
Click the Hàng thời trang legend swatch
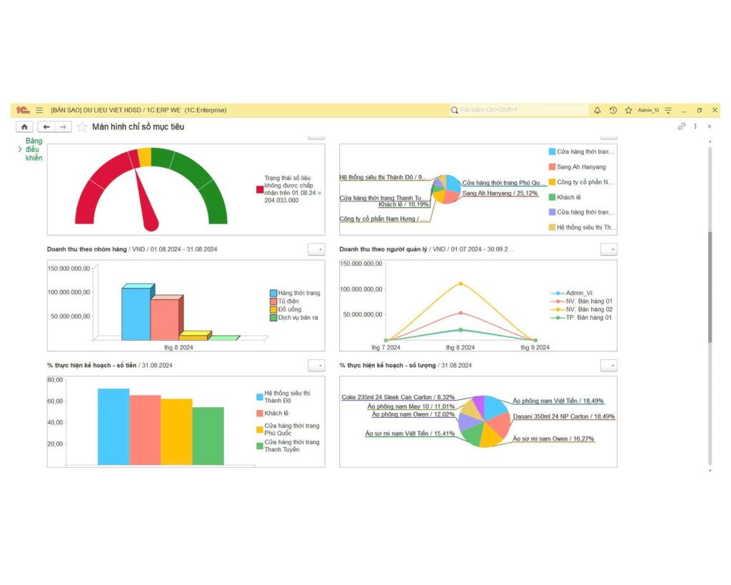(x=273, y=293)
